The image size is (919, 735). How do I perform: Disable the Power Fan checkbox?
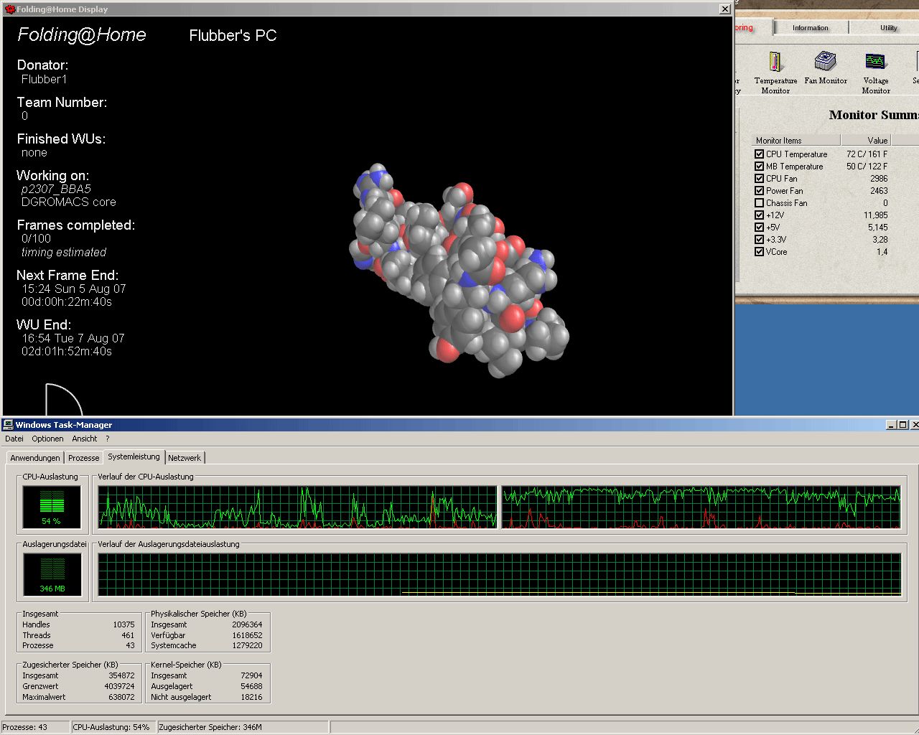[759, 191]
